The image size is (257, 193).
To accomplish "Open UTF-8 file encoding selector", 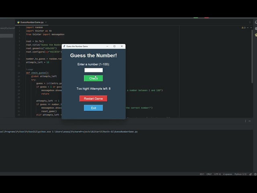I will (217, 174).
